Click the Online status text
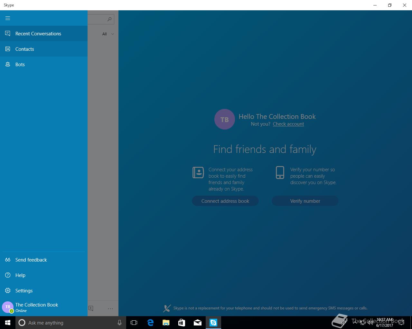The height and width of the screenshot is (329, 412). coord(21,311)
